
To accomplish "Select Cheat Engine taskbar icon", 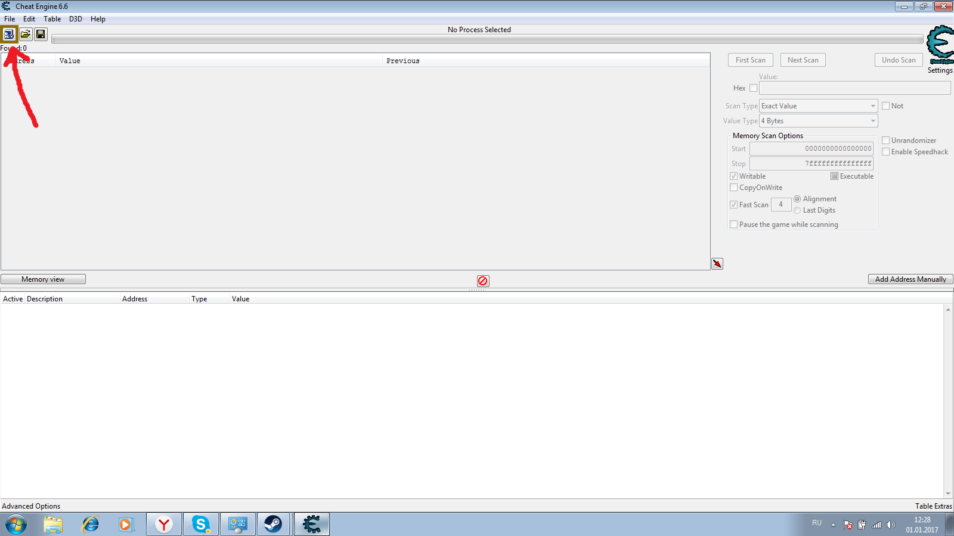I will coord(311,525).
